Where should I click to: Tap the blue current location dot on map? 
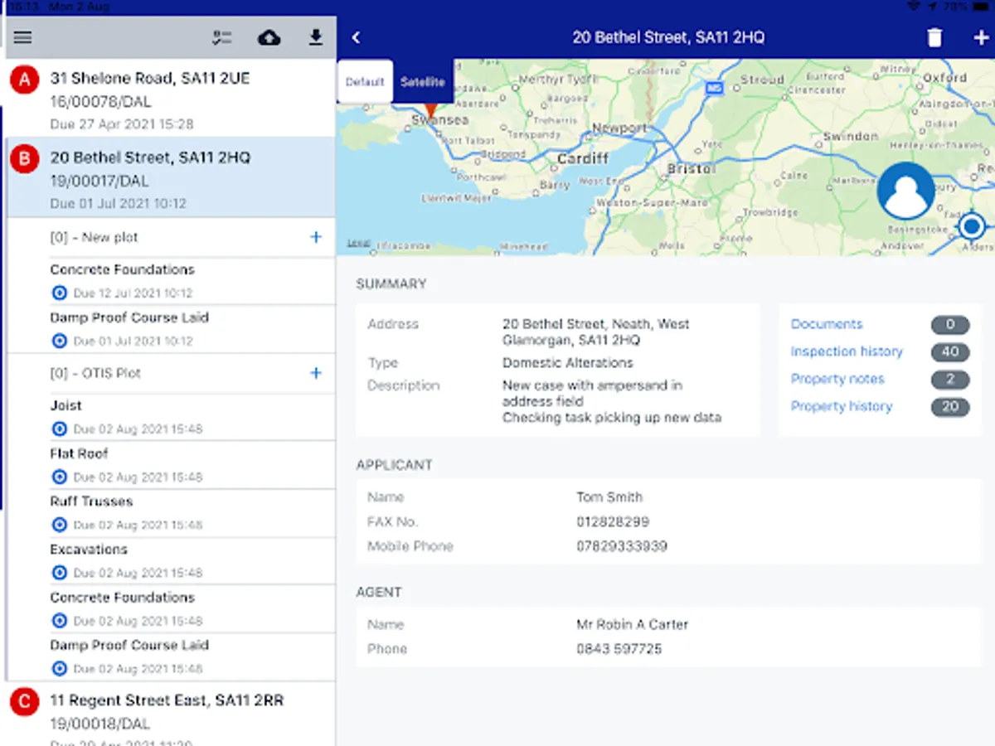972,225
